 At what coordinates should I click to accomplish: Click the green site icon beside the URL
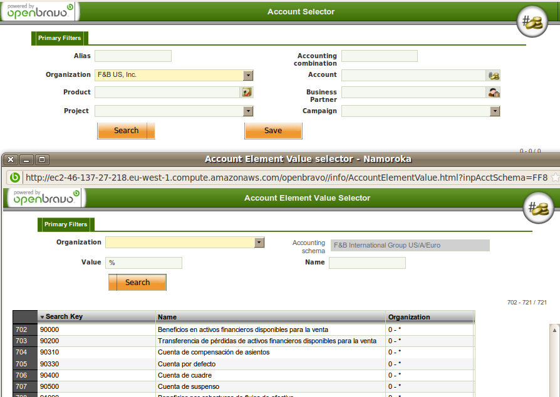click(x=14, y=178)
